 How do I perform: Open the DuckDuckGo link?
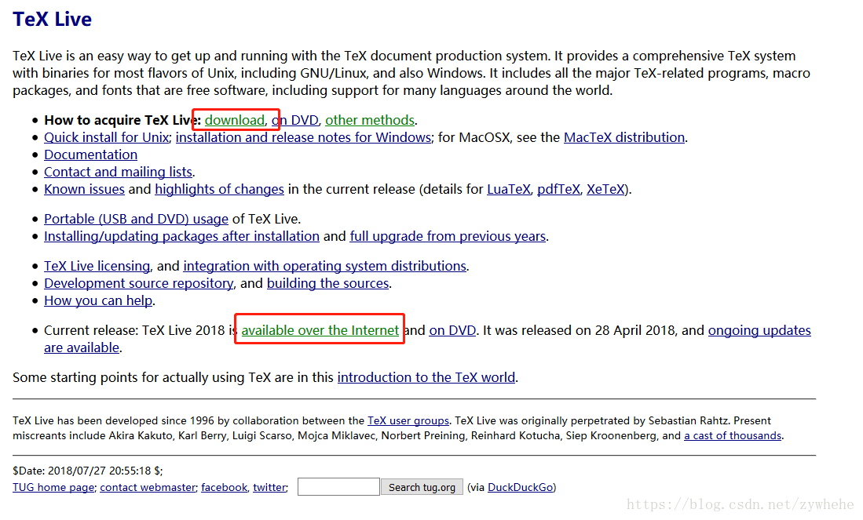click(x=520, y=487)
